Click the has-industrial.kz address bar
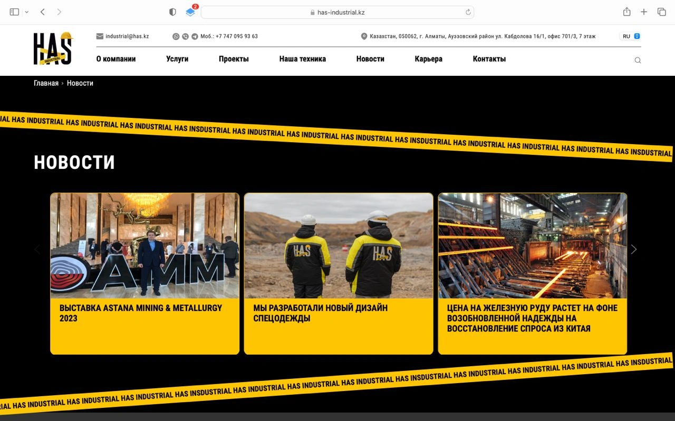Image resolution: width=675 pixels, height=421 pixels. tap(337, 12)
